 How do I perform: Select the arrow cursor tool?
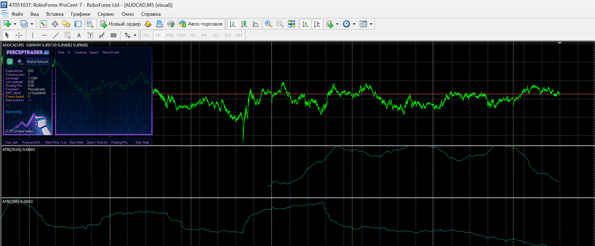[7, 35]
